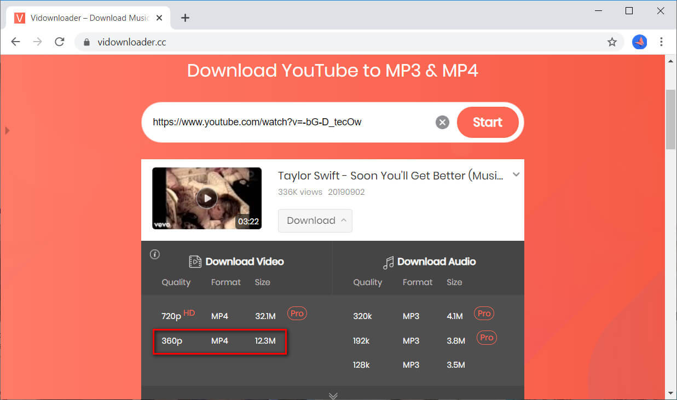
Task: Click the scrollbar down arrow
Action: coord(670,393)
